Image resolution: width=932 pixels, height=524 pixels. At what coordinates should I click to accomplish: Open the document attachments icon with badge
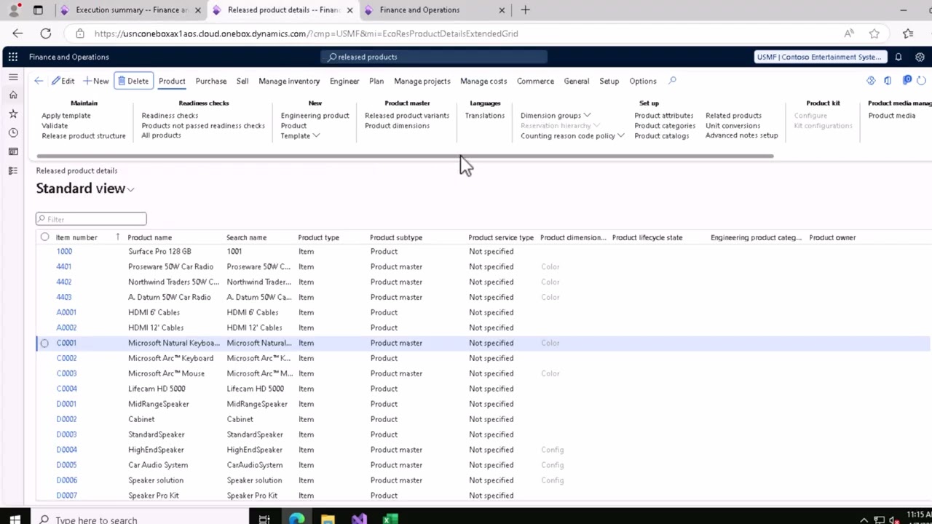pos(907,80)
